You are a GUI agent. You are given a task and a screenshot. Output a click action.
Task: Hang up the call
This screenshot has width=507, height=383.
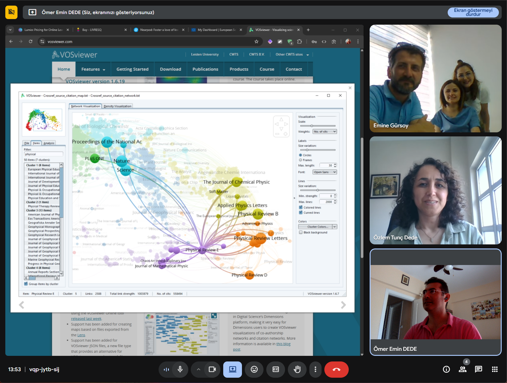tap(336, 369)
